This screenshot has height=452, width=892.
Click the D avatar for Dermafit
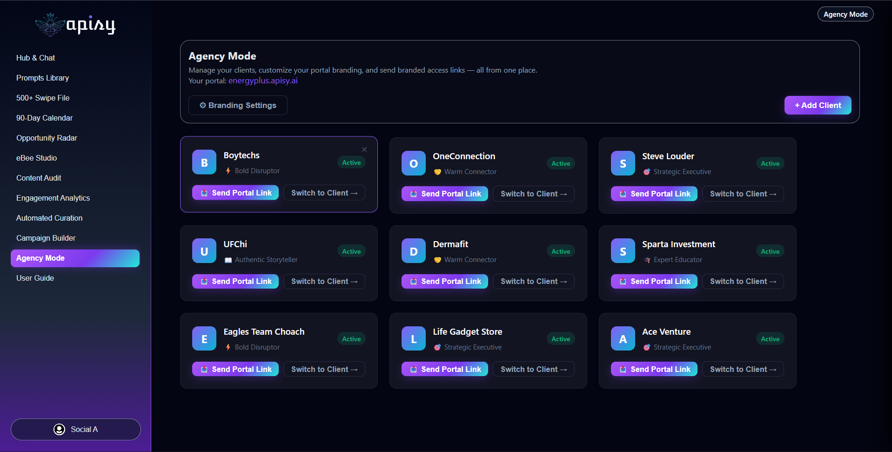(x=414, y=251)
